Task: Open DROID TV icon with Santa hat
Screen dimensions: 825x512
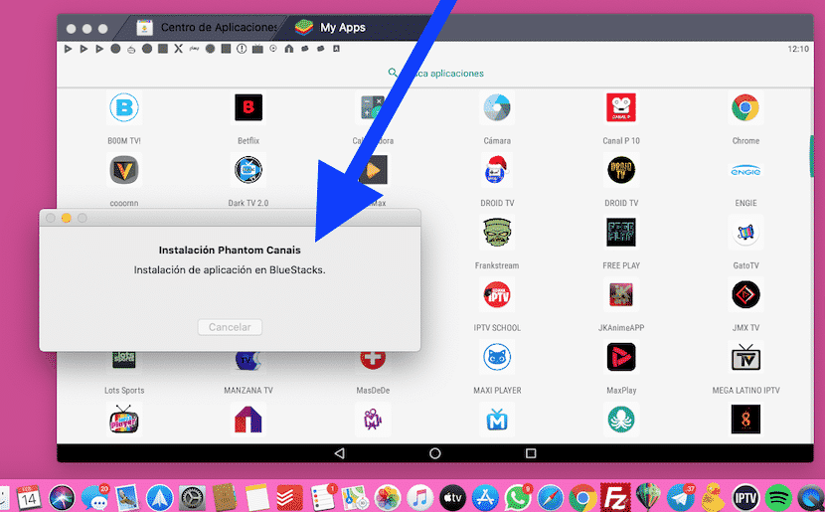Action: coord(497,170)
